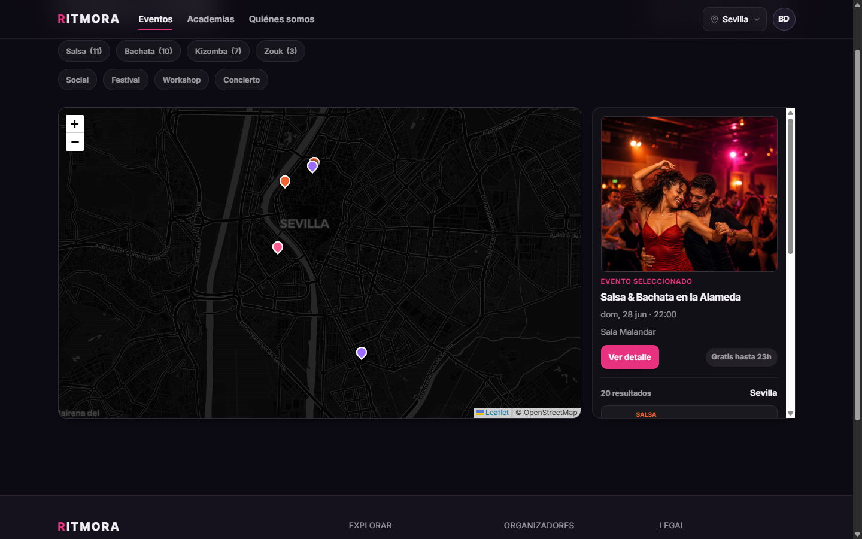Open the Salsa & Bachata en la Alameda title

(x=670, y=297)
